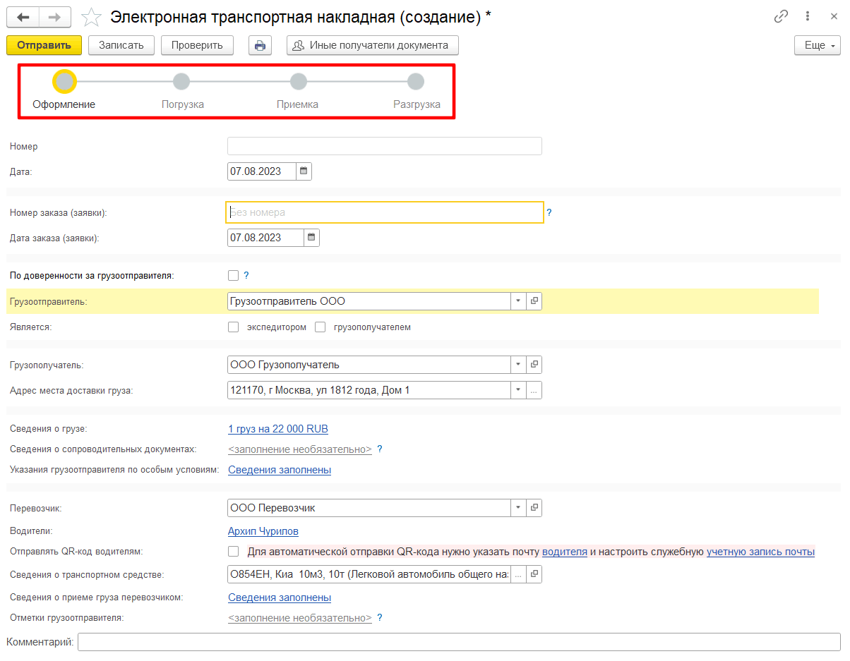Open calendar picker for Дата заказа field
Image resolution: width=850 pixels, height=661 pixels.
(x=311, y=238)
